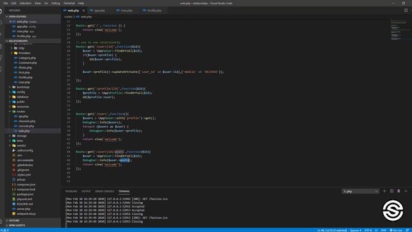Screen dimensions: 412x232
Task: Open Post.php in the explorer
Action: point(24,73)
